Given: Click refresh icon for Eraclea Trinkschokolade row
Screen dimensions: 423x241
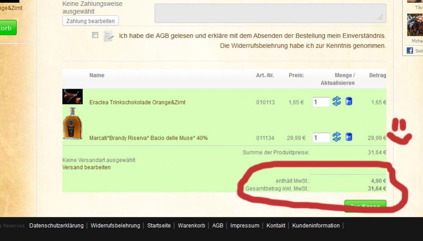Looking at the screenshot, I should click(337, 101).
